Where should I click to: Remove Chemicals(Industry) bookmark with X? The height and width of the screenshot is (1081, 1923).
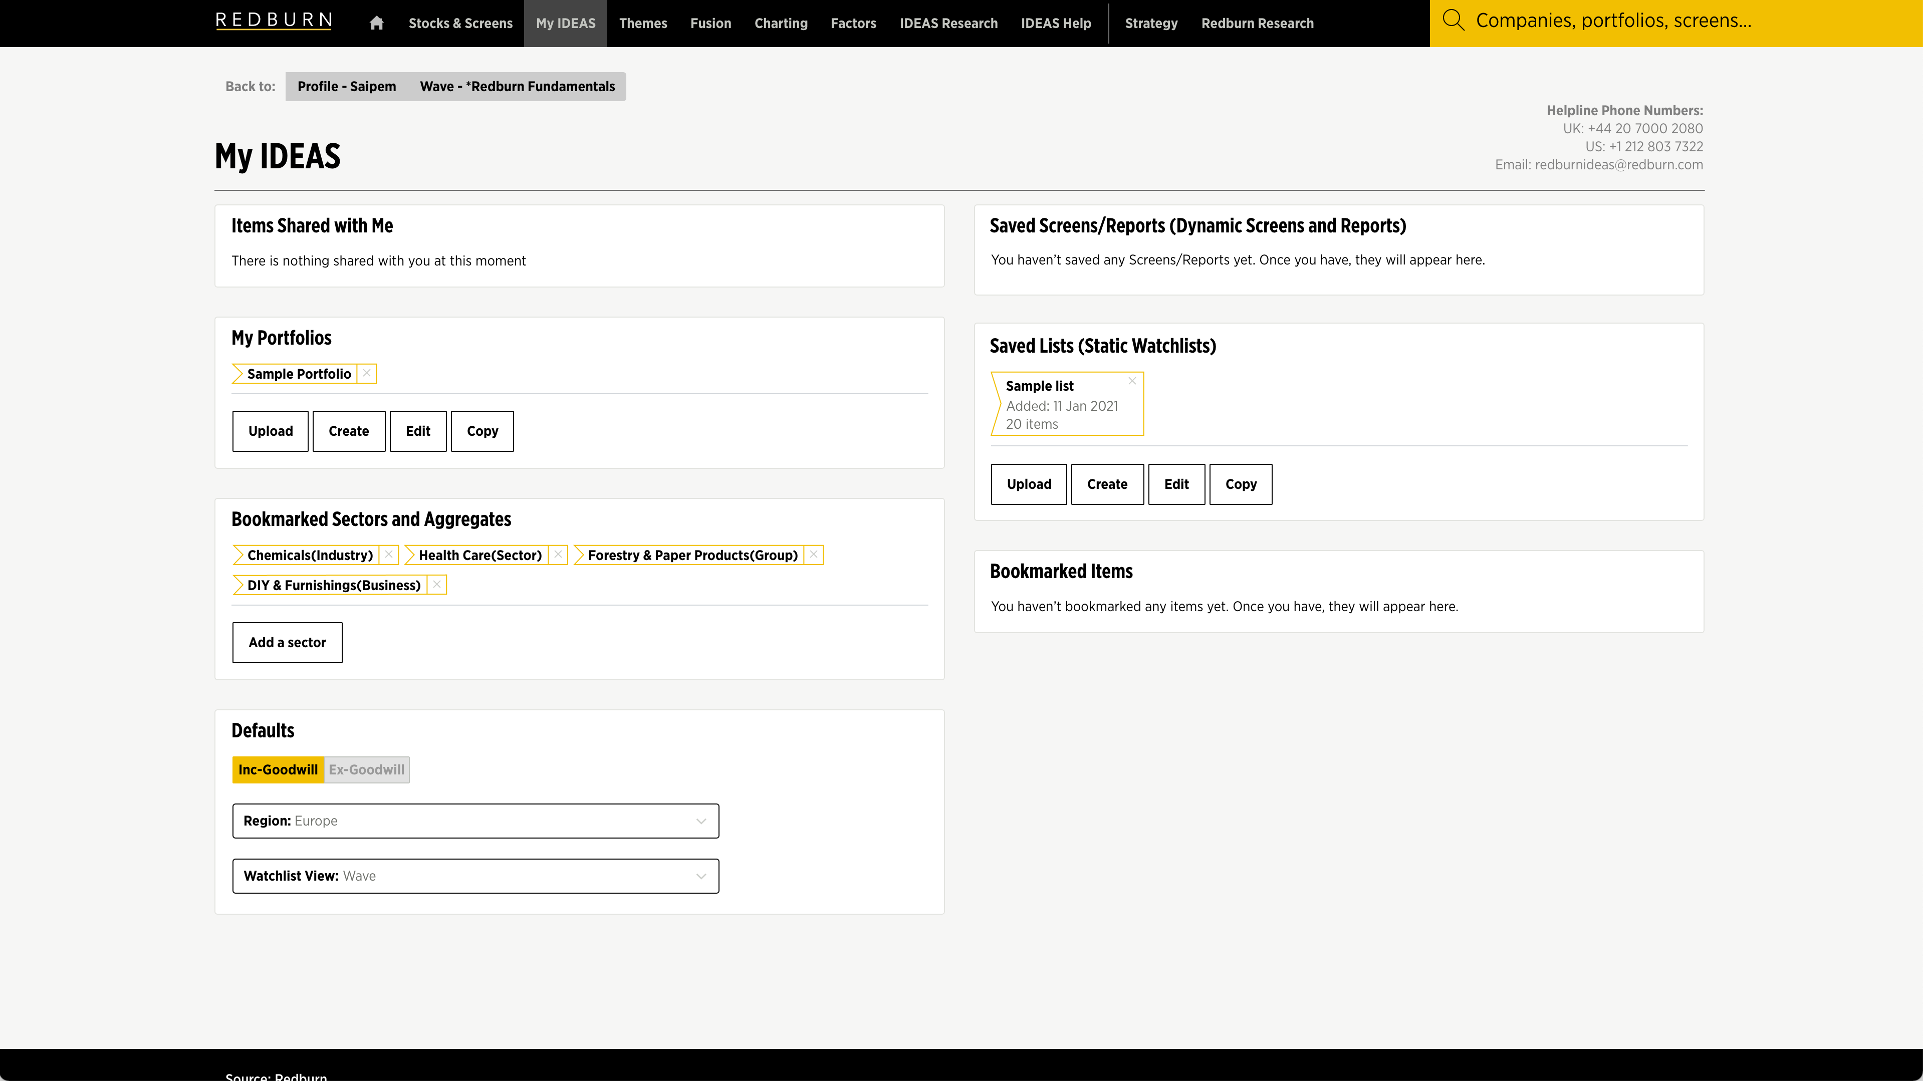389,555
